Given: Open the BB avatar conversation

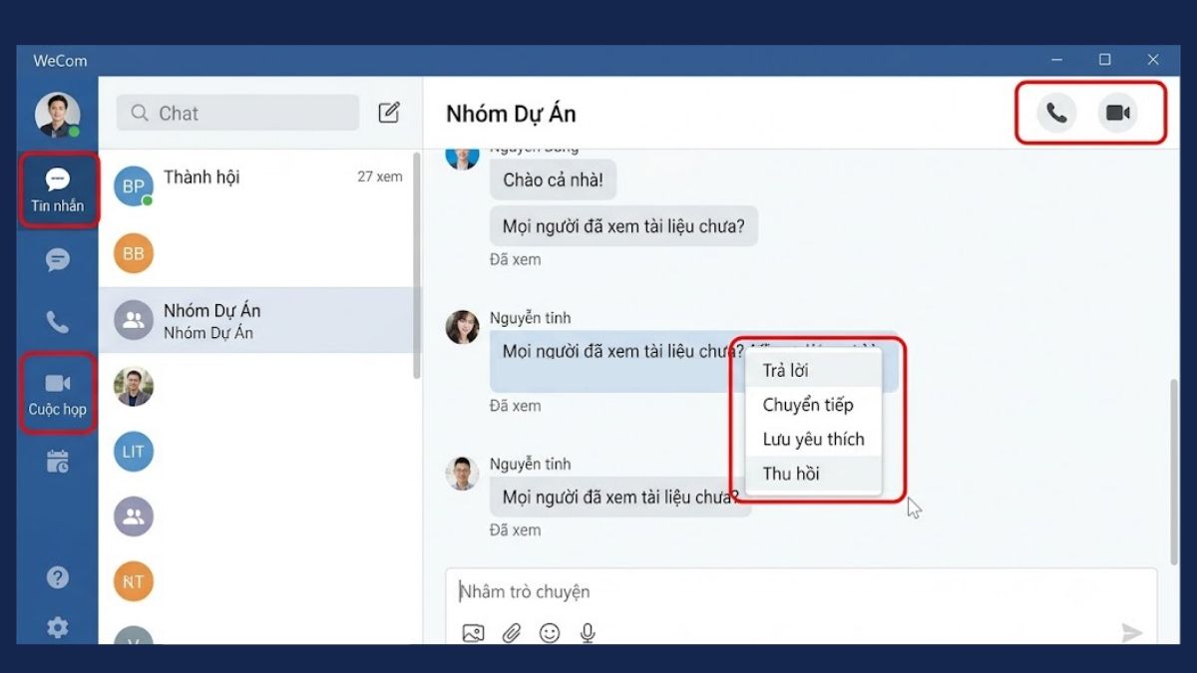Looking at the screenshot, I should (x=257, y=253).
